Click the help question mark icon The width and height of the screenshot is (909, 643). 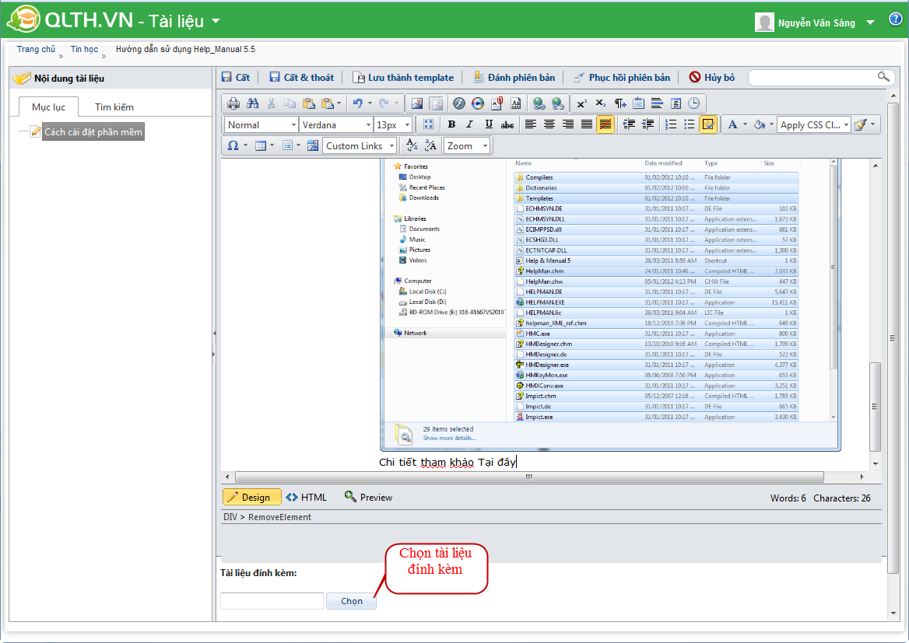click(x=895, y=20)
